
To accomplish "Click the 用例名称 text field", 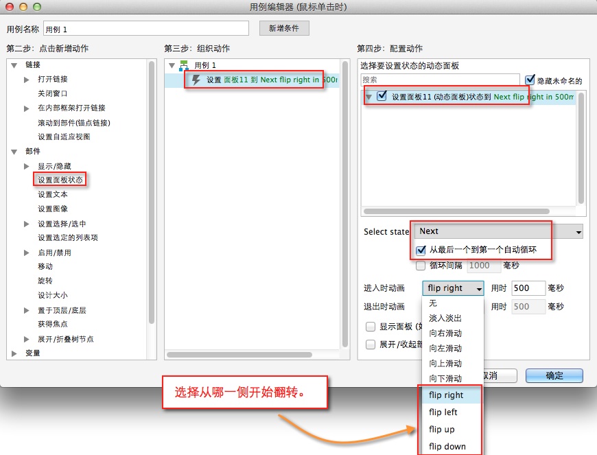I will point(145,29).
